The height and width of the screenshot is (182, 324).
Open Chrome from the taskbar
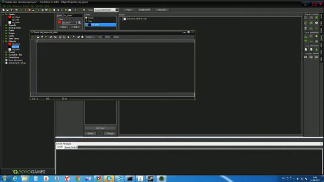[x=78, y=178]
